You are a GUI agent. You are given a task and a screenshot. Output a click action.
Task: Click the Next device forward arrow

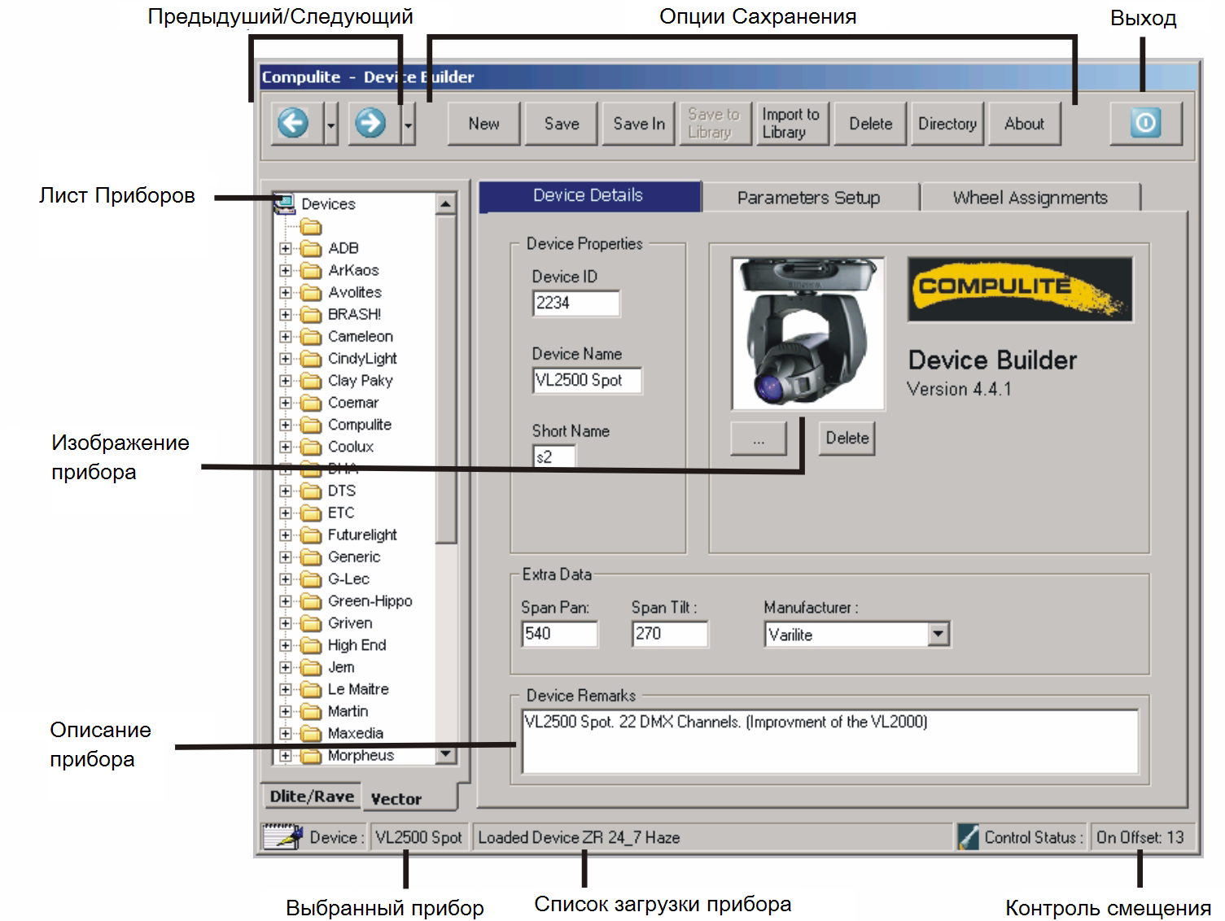coord(370,124)
